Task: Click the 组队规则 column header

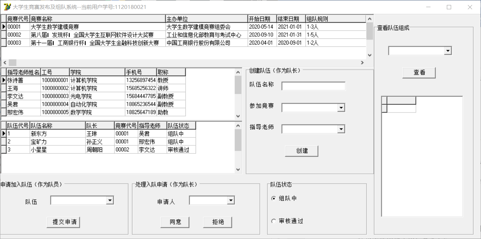Action: tap(335, 19)
